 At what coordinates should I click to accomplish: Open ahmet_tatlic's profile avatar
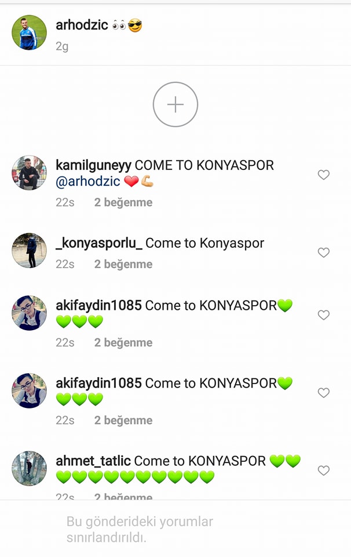point(29,468)
